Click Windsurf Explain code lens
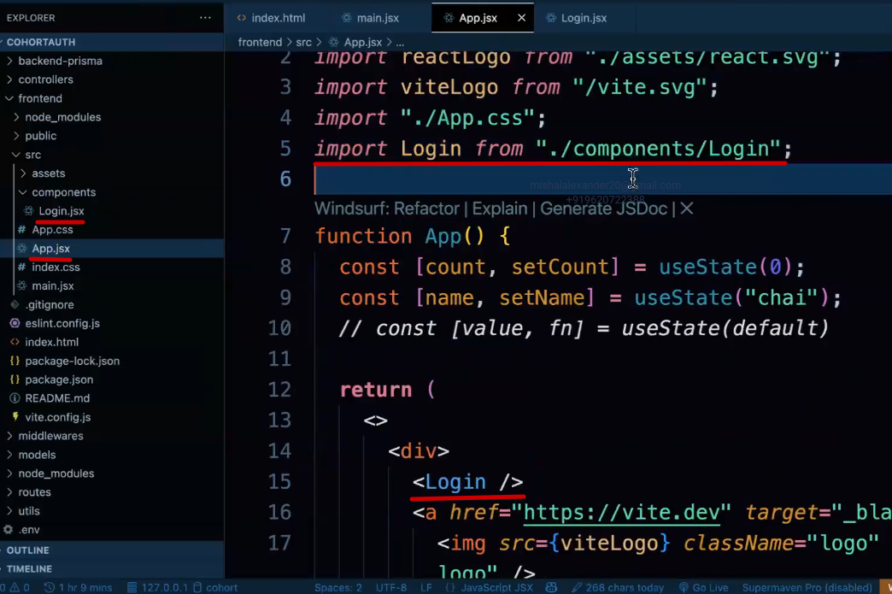This screenshot has height=594, width=892. pos(500,209)
